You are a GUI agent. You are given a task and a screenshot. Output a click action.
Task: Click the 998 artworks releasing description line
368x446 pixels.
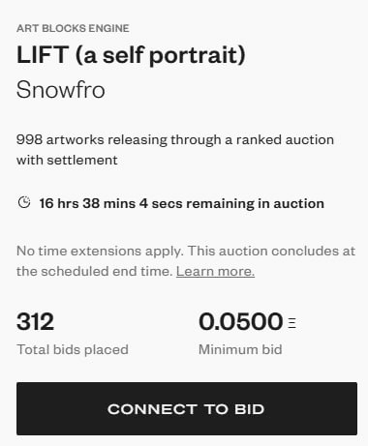coord(175,140)
